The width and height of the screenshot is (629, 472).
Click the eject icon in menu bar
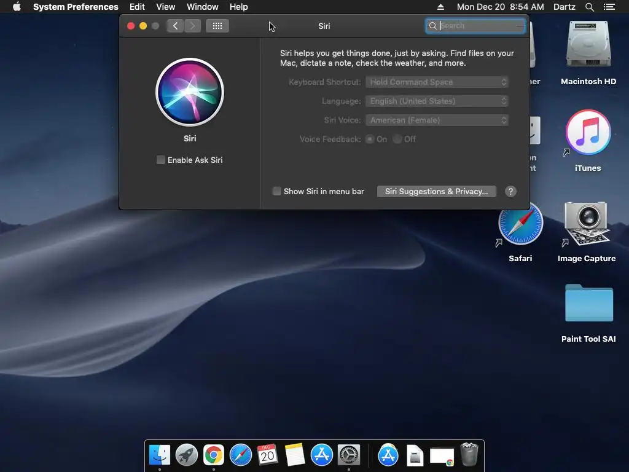click(440, 7)
